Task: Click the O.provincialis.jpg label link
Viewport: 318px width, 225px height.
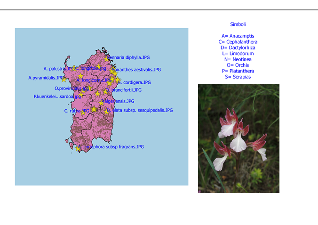Action: pos(72,88)
